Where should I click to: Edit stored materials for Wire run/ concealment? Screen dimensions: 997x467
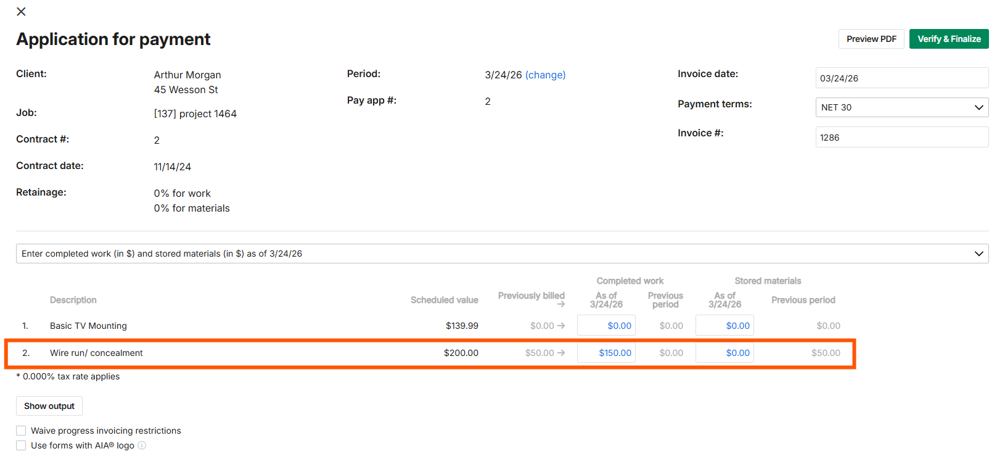point(724,353)
